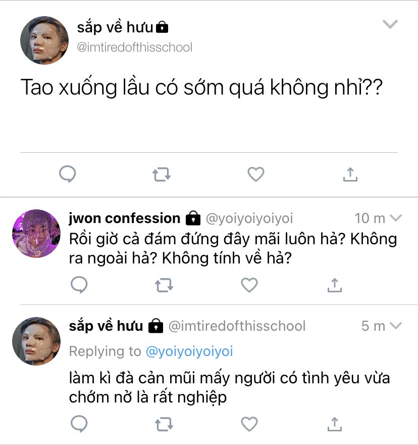Reply to the main tweet about xuống lầu
The height and width of the screenshot is (445, 418).
[68, 174]
